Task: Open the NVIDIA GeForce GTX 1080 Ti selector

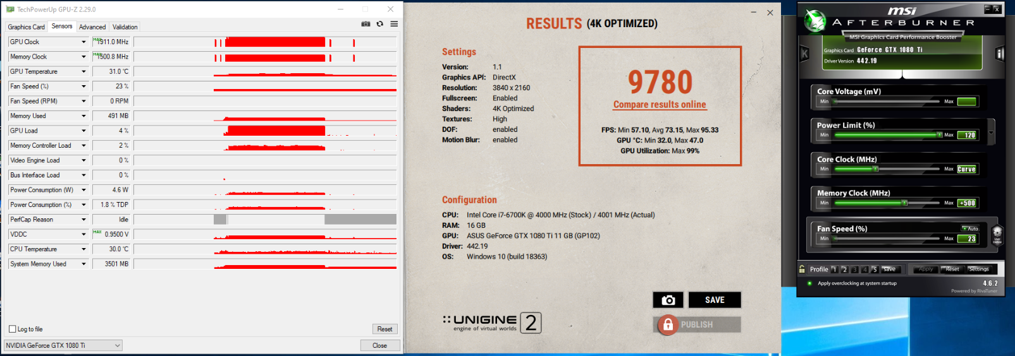Action: coord(63,345)
